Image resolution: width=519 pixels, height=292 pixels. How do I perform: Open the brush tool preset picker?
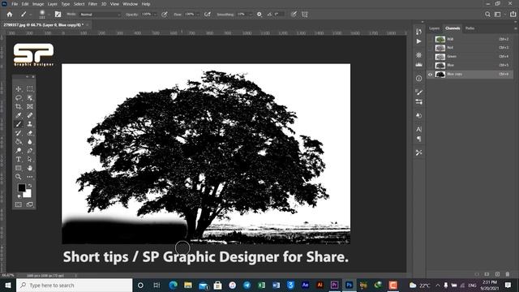[x=25, y=15]
